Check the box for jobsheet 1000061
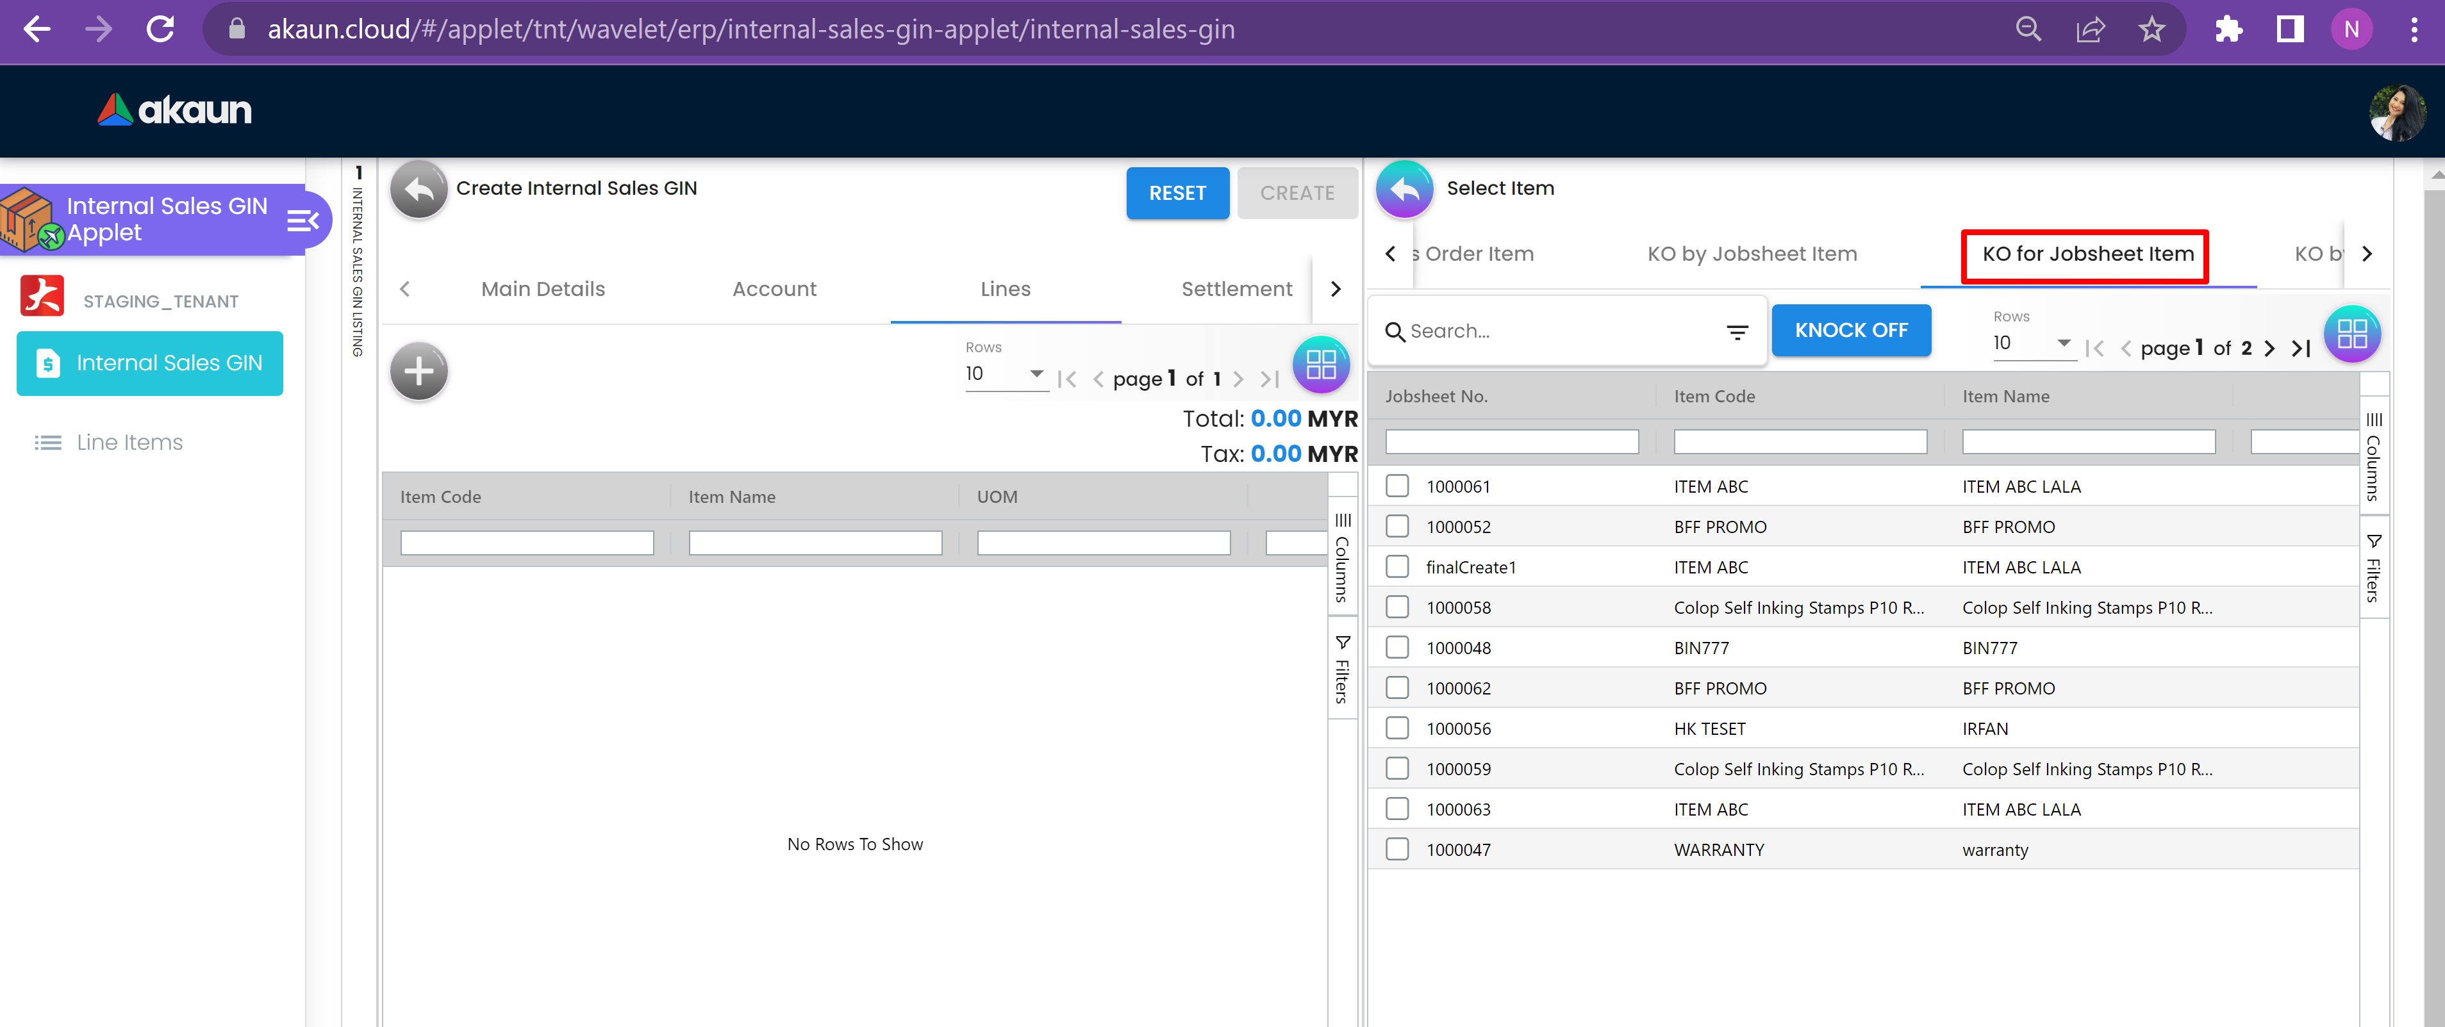Screen dimensions: 2445x1027 click(1397, 486)
